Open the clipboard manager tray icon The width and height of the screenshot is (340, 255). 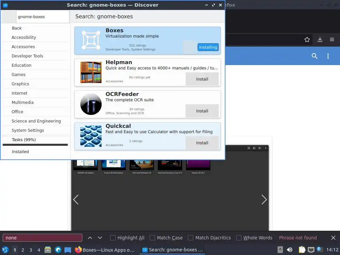(x=302, y=250)
